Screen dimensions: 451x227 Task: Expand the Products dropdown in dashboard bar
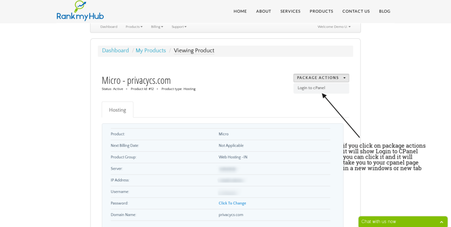coord(134,27)
